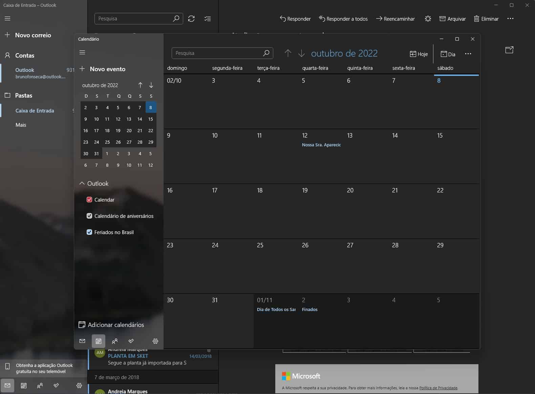
Task: Switch to Dia view
Action: 448,54
